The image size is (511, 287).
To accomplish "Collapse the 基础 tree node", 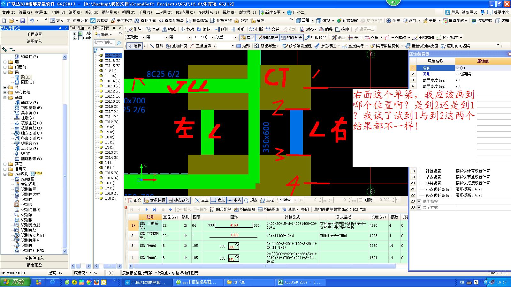I will click(5, 98).
